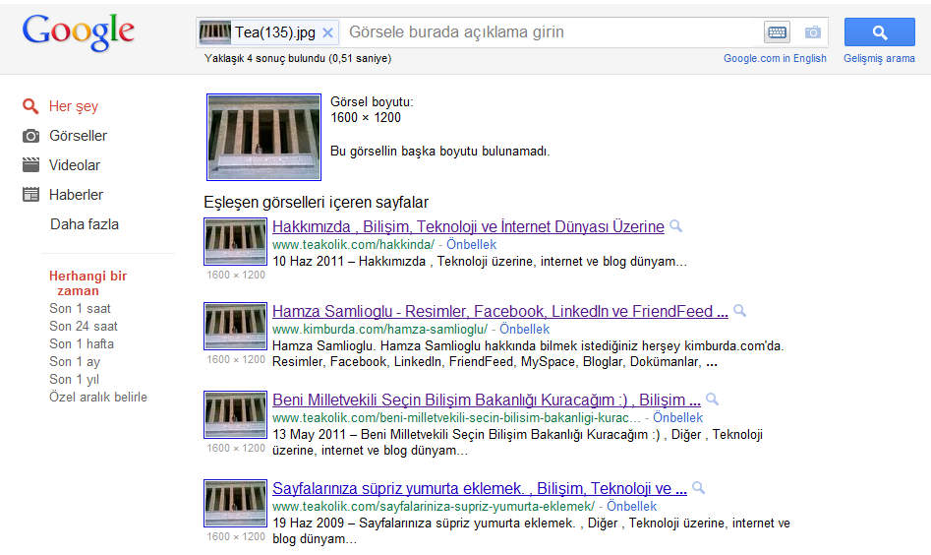This screenshot has height=555, width=931.
Task: Choose Özel aralık belirle time filter
Action: pyautogui.click(x=98, y=397)
